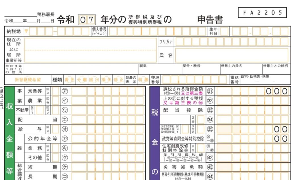This screenshot has width=291, height=180.
Task: Click the circled ㋔ marker for 給与
Action: click(x=65, y=129)
